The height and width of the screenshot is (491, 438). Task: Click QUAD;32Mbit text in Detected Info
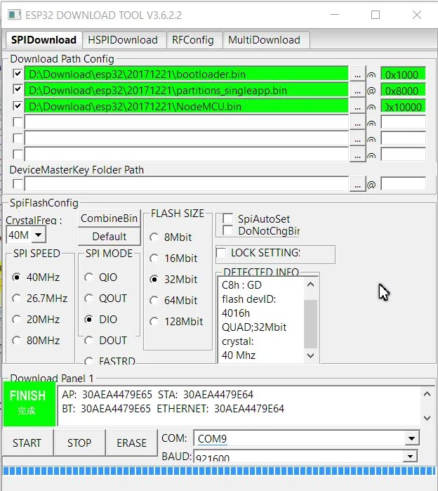[x=254, y=327]
